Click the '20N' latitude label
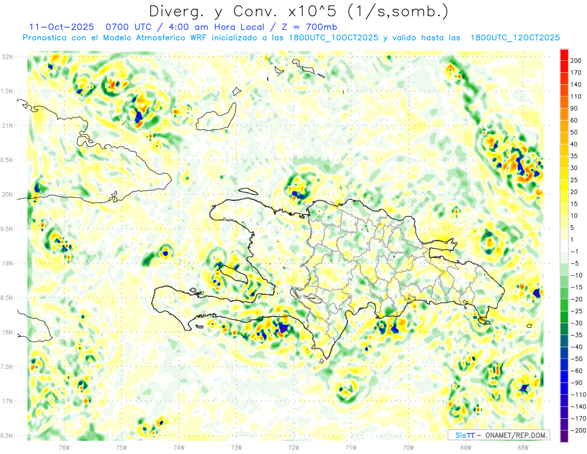Screen dimensions: 587x454 pos(7,194)
